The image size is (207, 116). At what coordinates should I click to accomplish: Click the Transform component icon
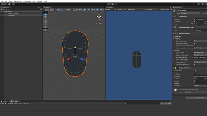(176, 16)
